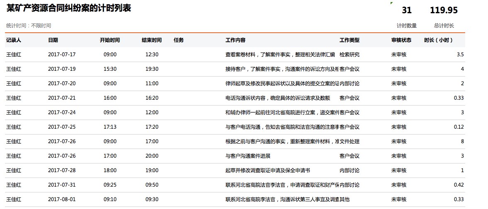Click end time 09:30 on 2017-08-01 row
The height and width of the screenshot is (209, 488).
(x=152, y=199)
